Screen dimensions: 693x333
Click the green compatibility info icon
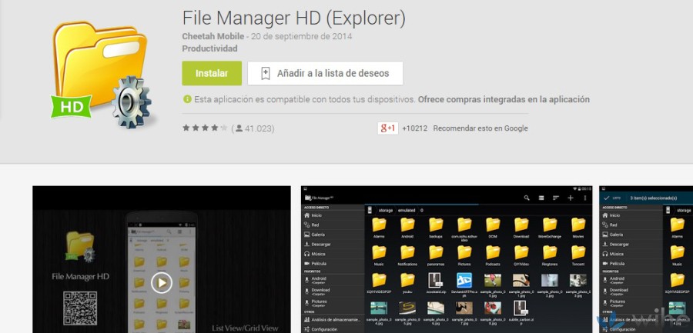coord(187,99)
